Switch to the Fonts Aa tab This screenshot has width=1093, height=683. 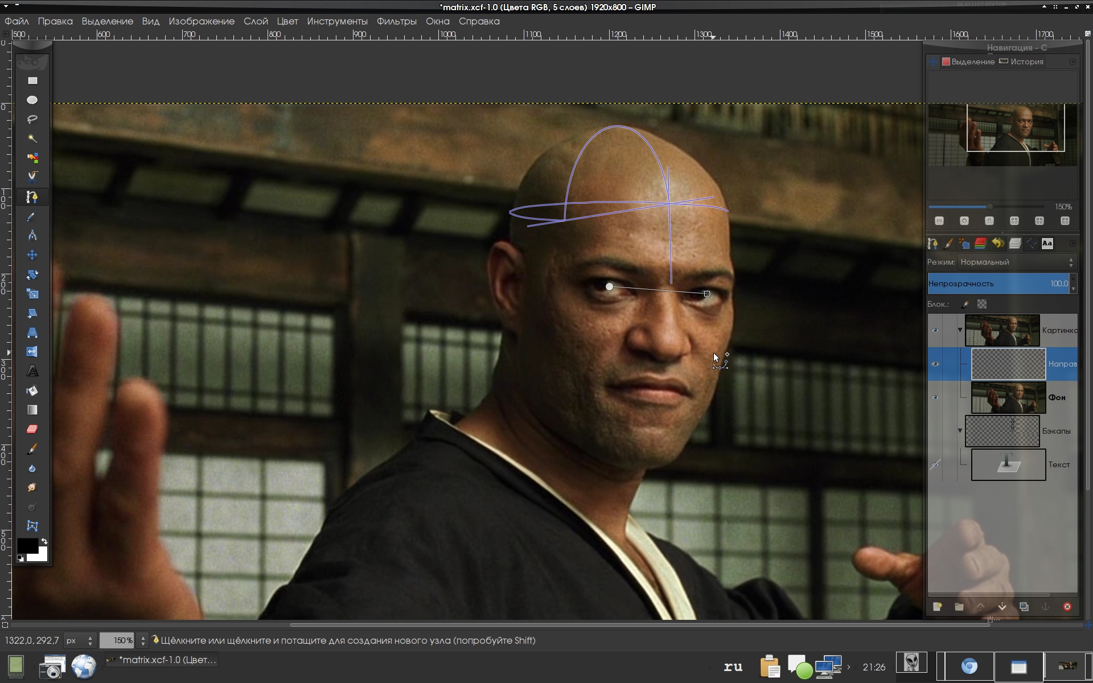pyautogui.click(x=1047, y=244)
